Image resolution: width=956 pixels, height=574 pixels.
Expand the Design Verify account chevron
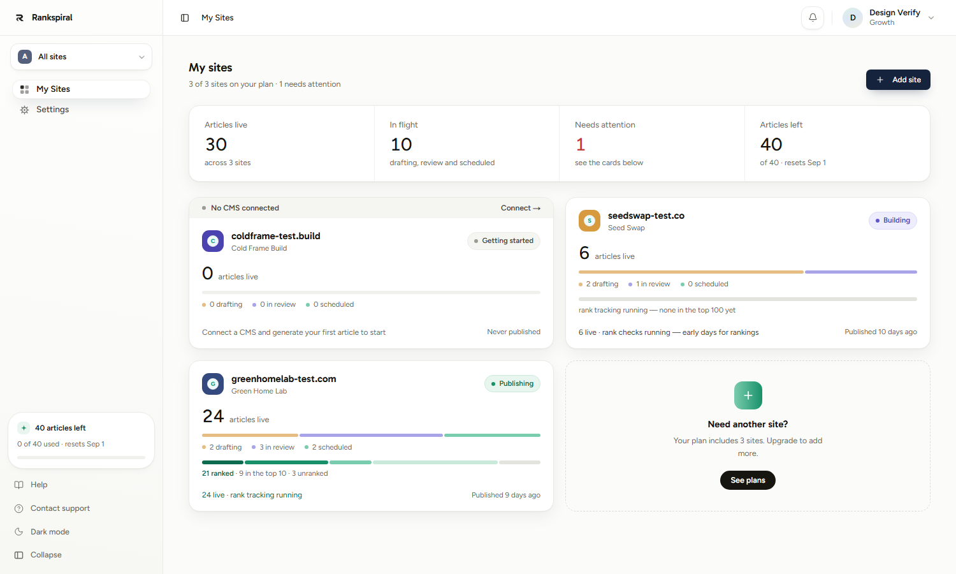[931, 18]
